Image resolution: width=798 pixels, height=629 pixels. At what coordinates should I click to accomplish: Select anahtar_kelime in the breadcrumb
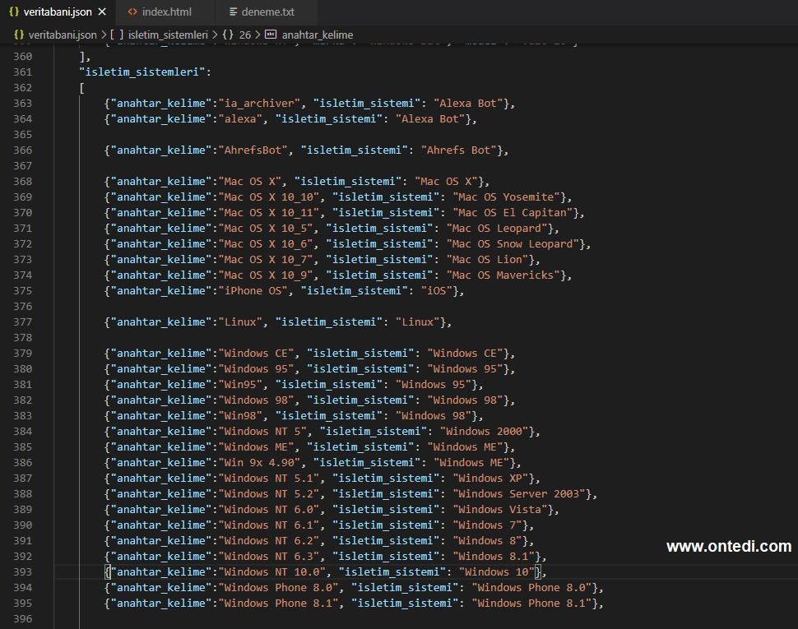[317, 35]
